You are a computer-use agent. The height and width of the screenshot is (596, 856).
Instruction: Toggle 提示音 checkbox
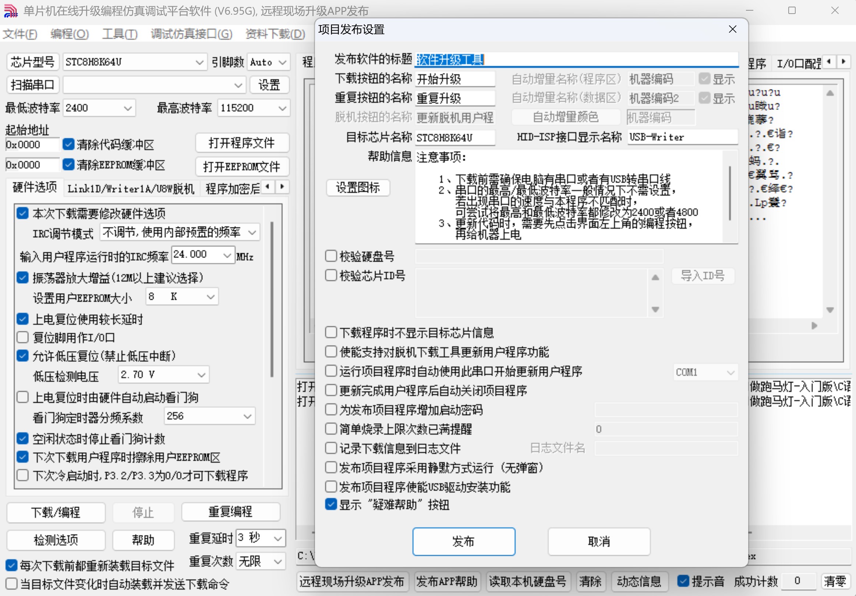tap(683, 581)
